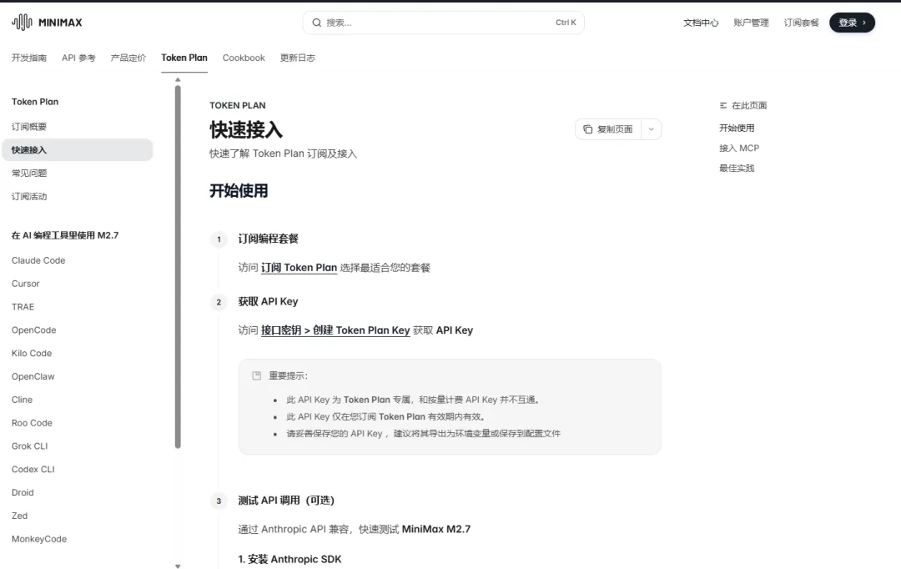The height and width of the screenshot is (569, 901).
Task: Open the 订阅套餐 link in header
Action: (x=802, y=23)
